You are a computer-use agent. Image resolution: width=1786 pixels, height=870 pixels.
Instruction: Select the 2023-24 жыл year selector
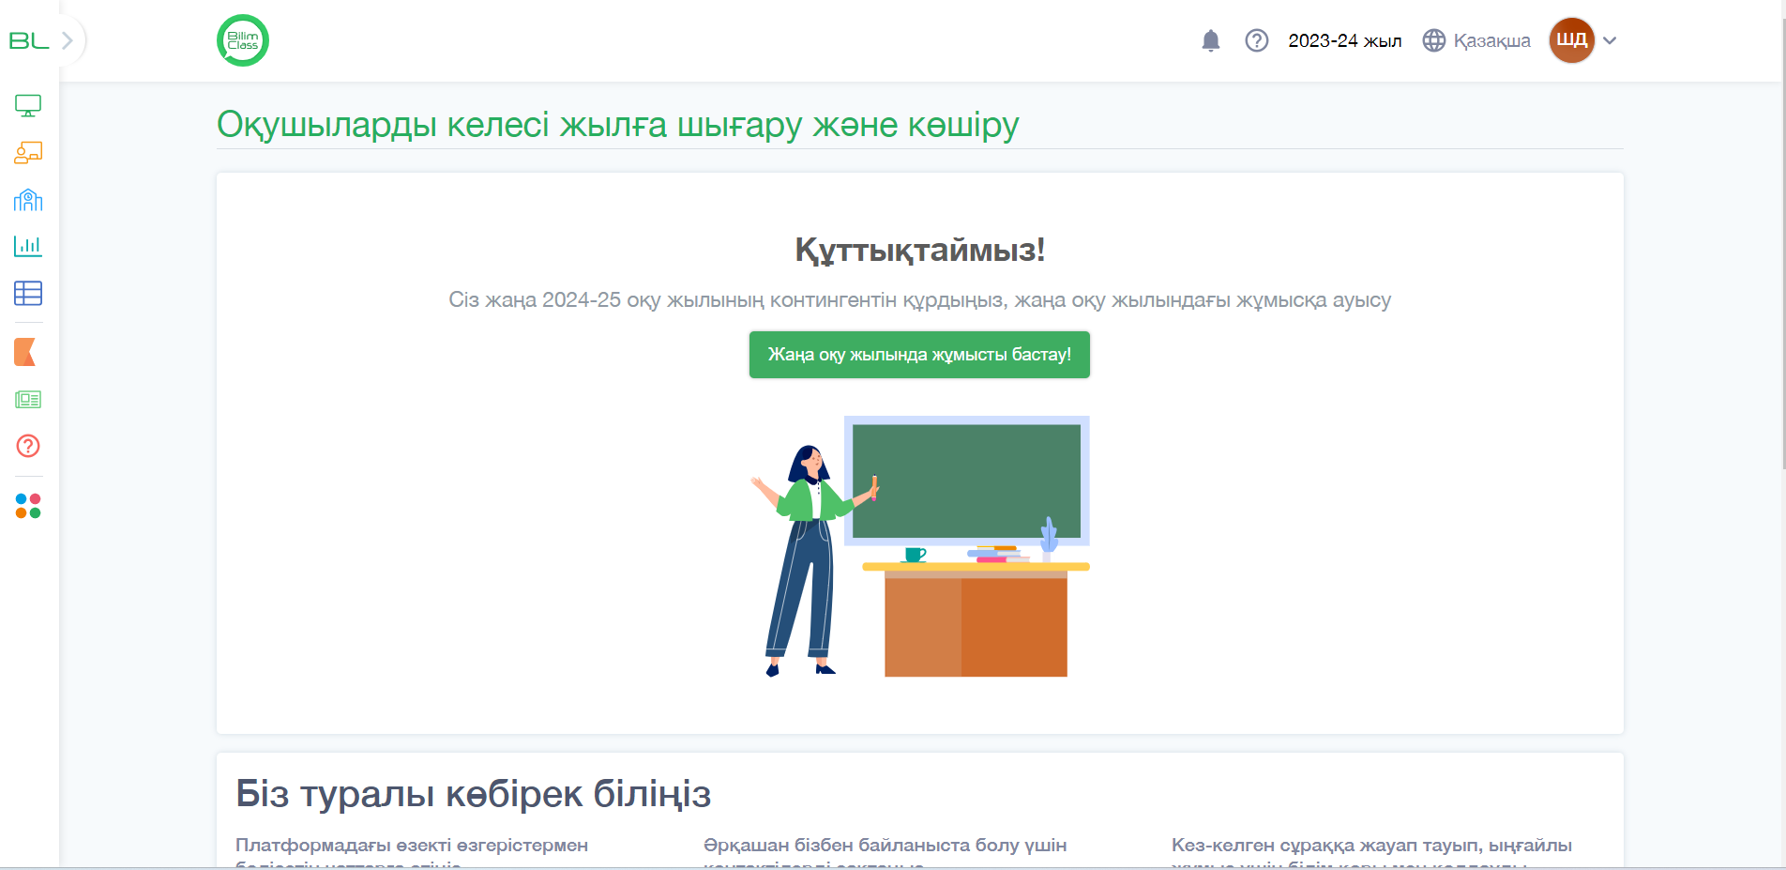click(x=1345, y=40)
